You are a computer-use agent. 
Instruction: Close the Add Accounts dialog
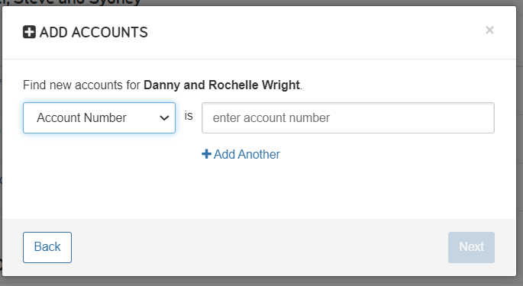489,31
